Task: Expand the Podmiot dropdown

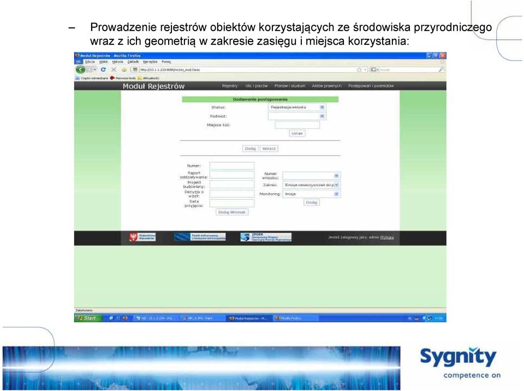Action: click(322, 116)
